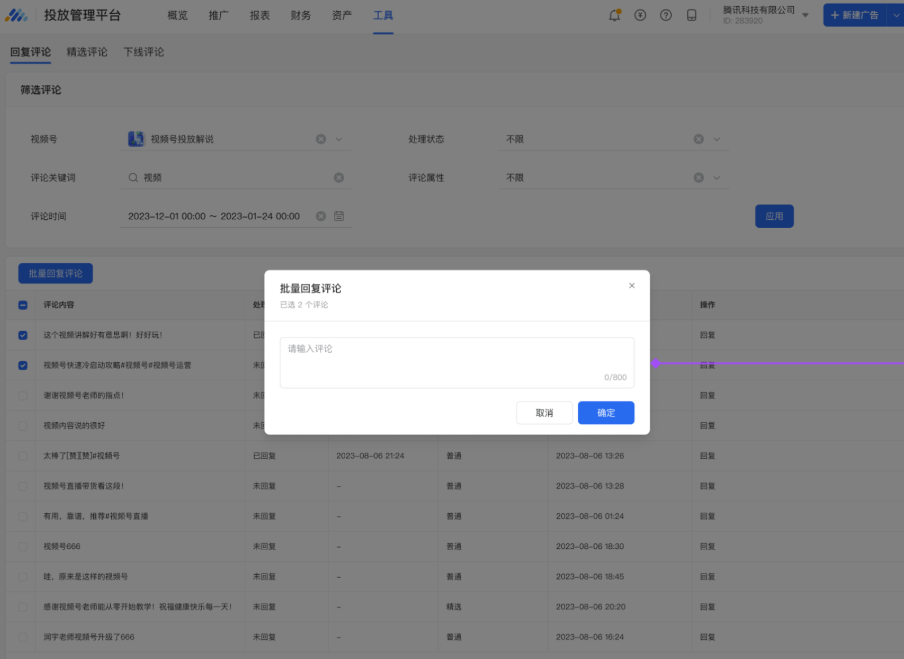904x659 pixels.
Task: Focus the 请输入评论 text area
Action: pyautogui.click(x=457, y=362)
